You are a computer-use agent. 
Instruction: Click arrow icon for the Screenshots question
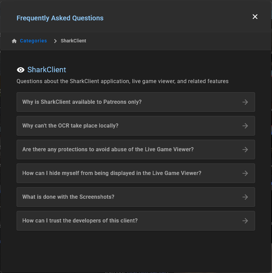pyautogui.click(x=245, y=197)
